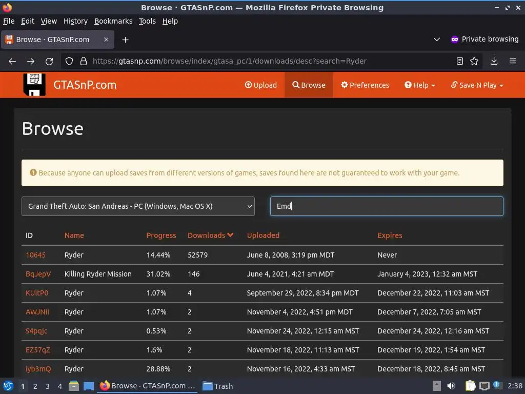Screen dimensions: 525x394
Task: Open the Edit menu
Action: (28, 21)
